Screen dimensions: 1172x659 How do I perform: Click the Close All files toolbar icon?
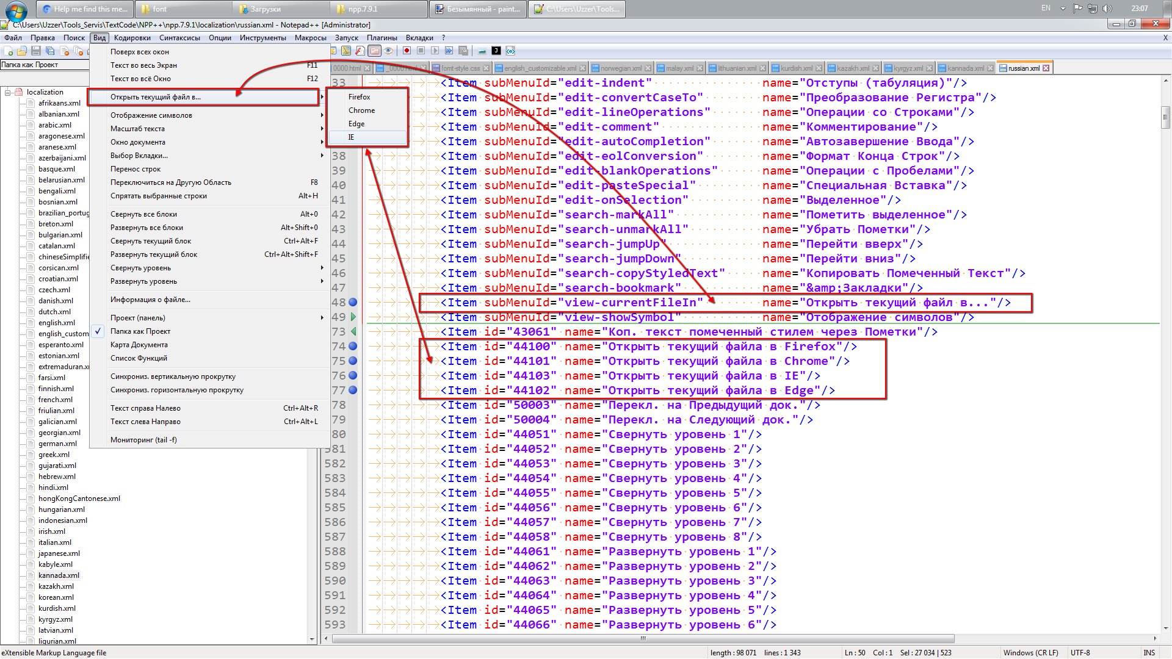pyautogui.click(x=78, y=51)
